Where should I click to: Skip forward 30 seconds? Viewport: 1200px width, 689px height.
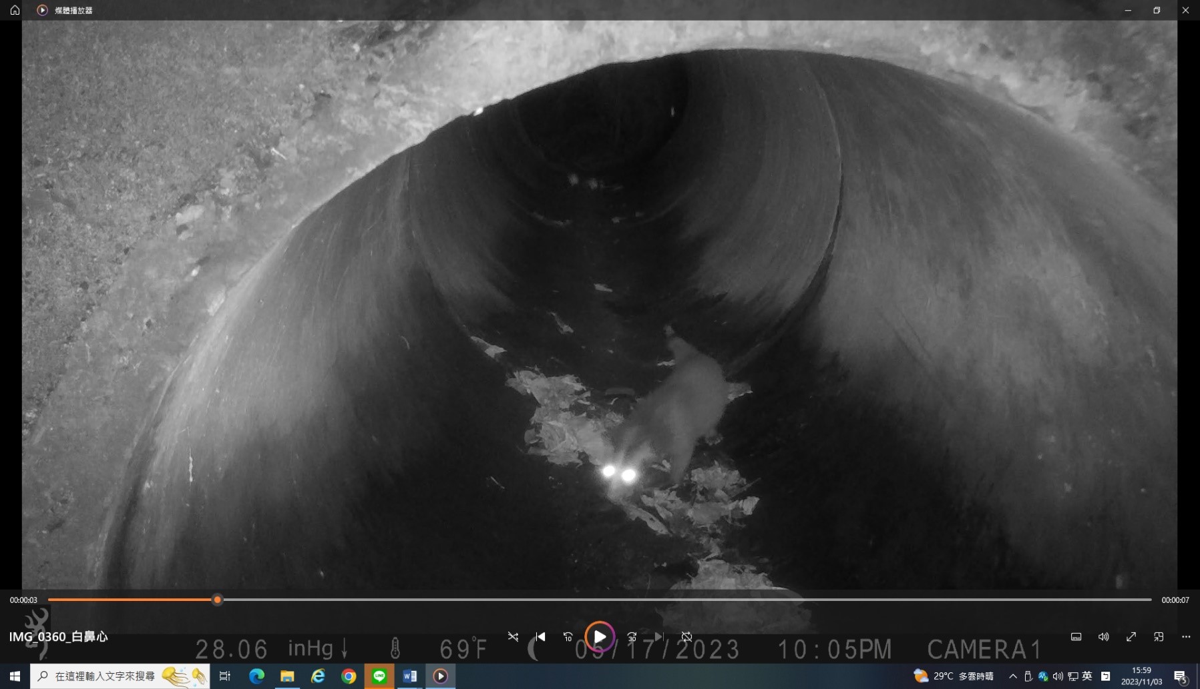[x=632, y=637]
